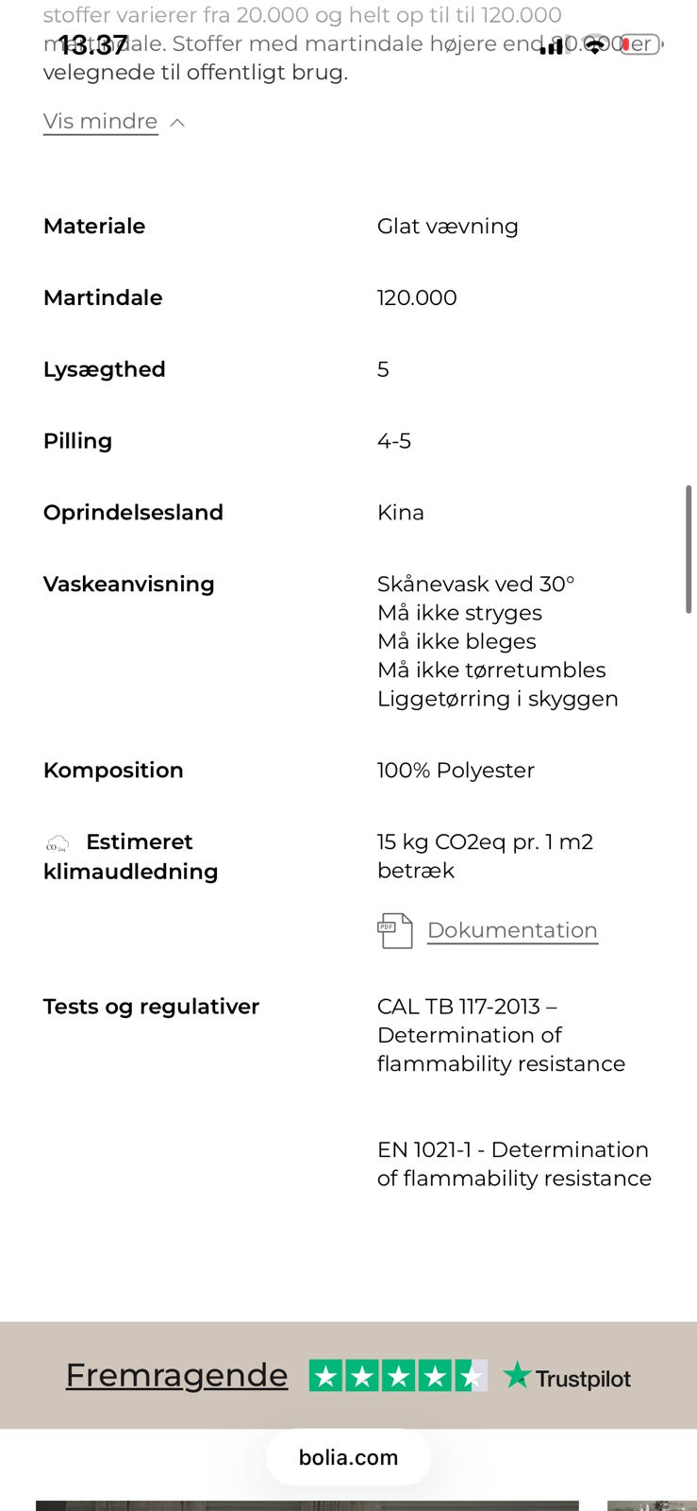Click the "Vis mindre" link
This screenshot has width=697, height=1511.
pos(100,122)
